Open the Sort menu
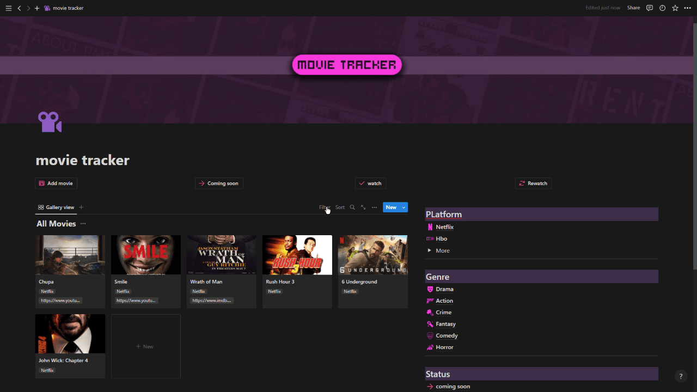This screenshot has width=697, height=392. (340, 207)
